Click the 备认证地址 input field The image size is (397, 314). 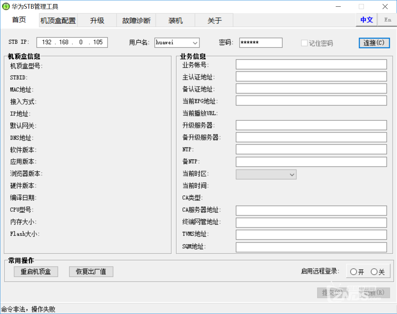coord(311,89)
